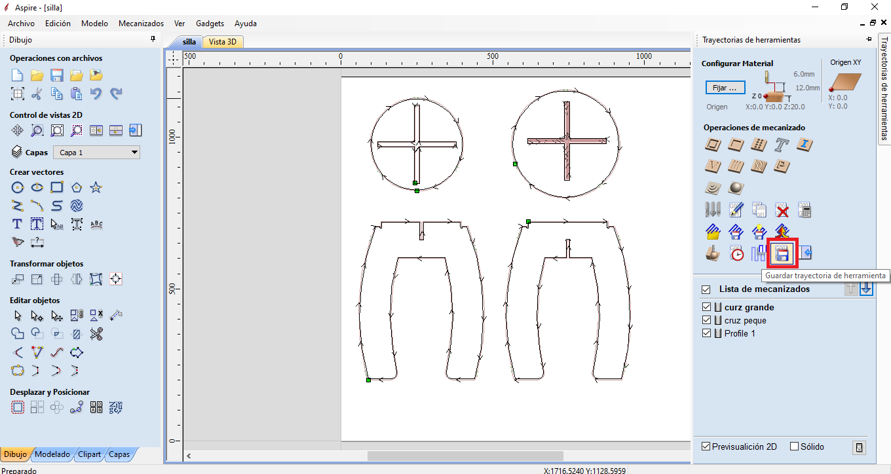The image size is (891, 474).
Task: Open the dimension measurement tool
Action: click(37, 242)
